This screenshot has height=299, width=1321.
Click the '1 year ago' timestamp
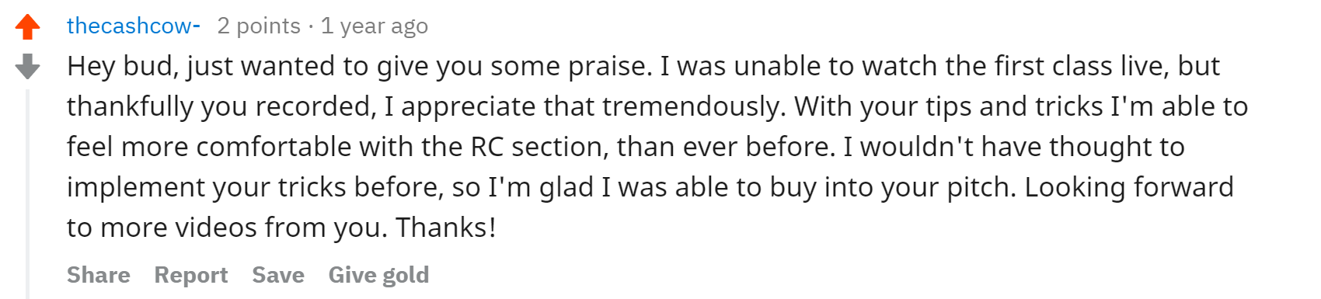[375, 26]
